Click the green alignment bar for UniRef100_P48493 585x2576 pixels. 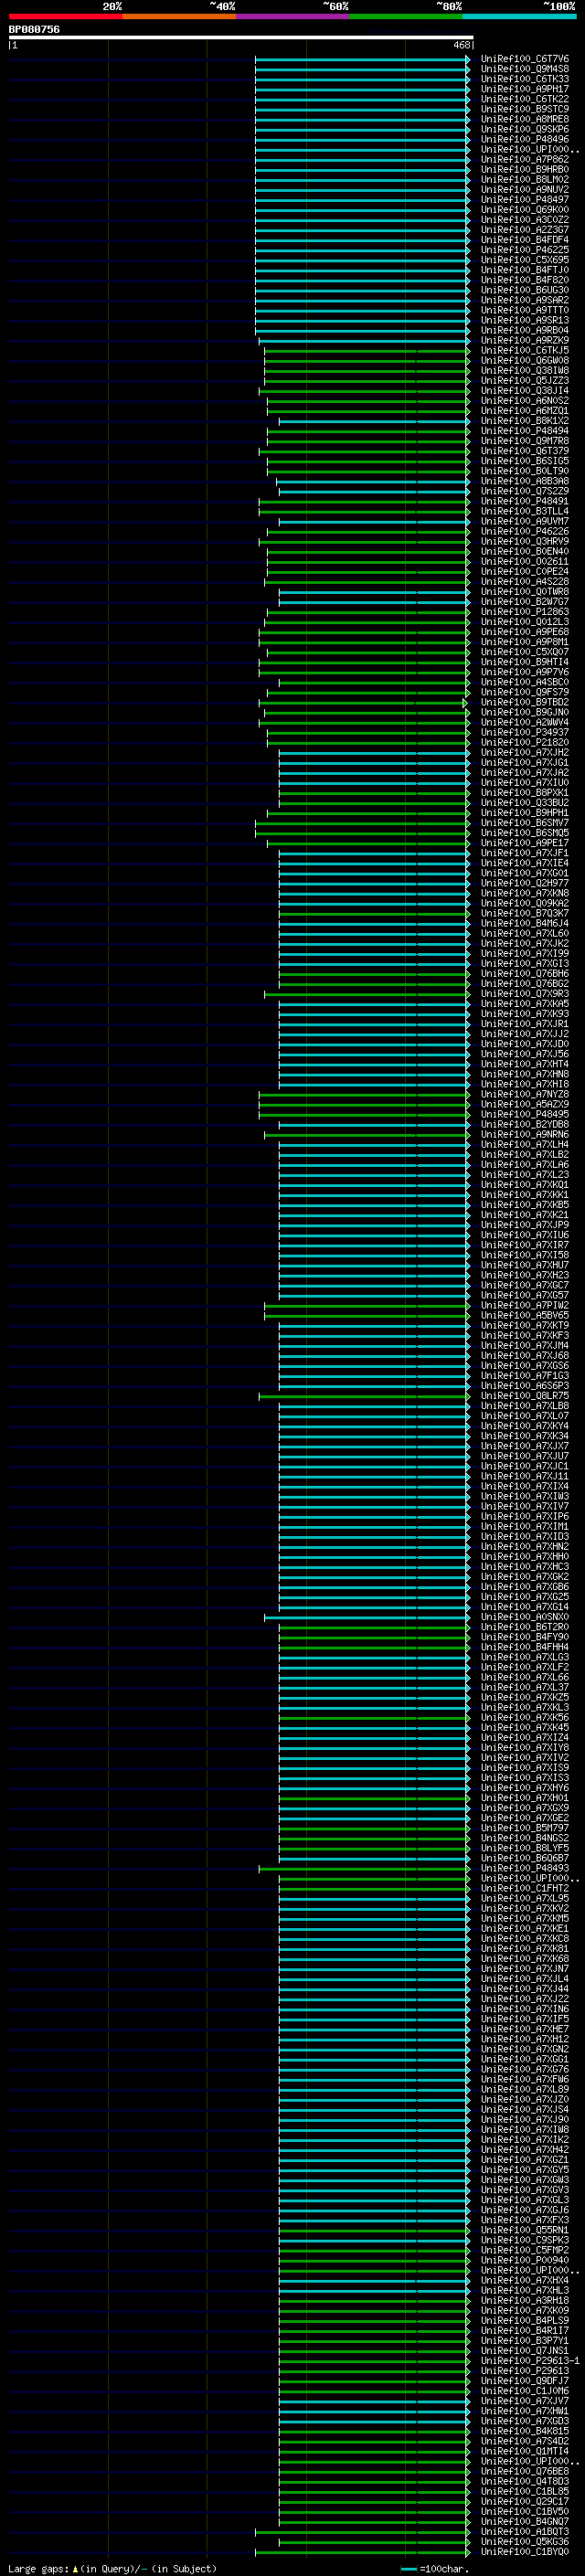click(x=364, y=1868)
